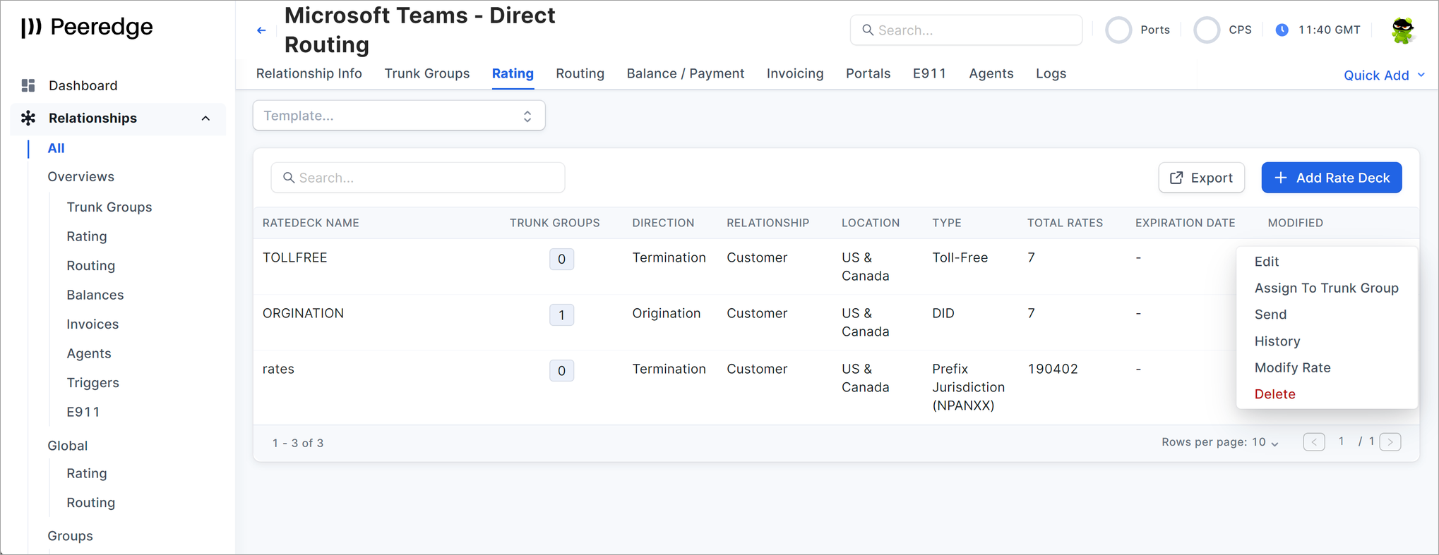
Task: Open Invoices in the sidebar
Action: coord(92,324)
